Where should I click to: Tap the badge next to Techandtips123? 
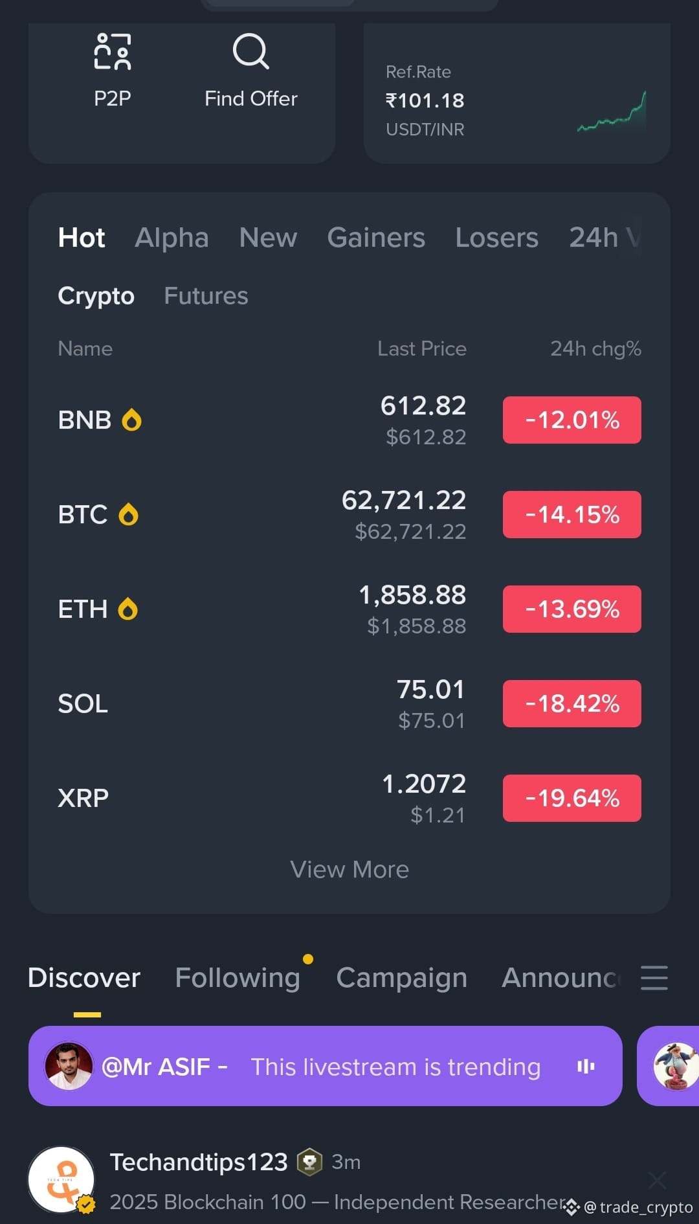(x=309, y=1162)
